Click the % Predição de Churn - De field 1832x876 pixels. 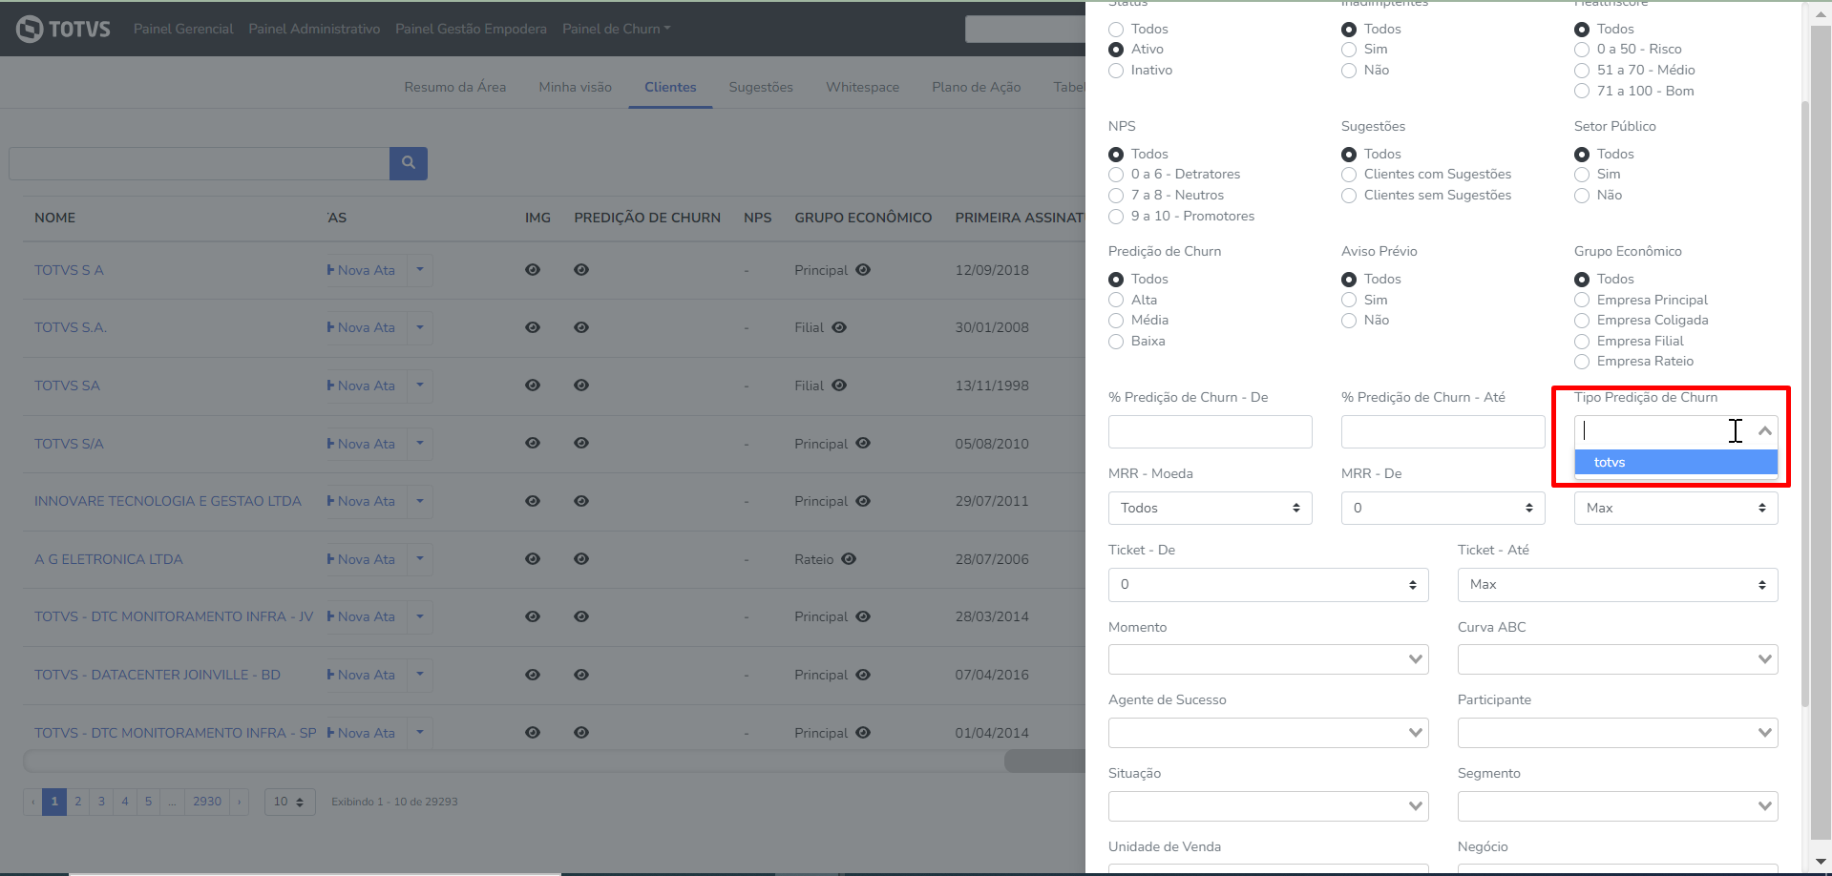(1210, 431)
